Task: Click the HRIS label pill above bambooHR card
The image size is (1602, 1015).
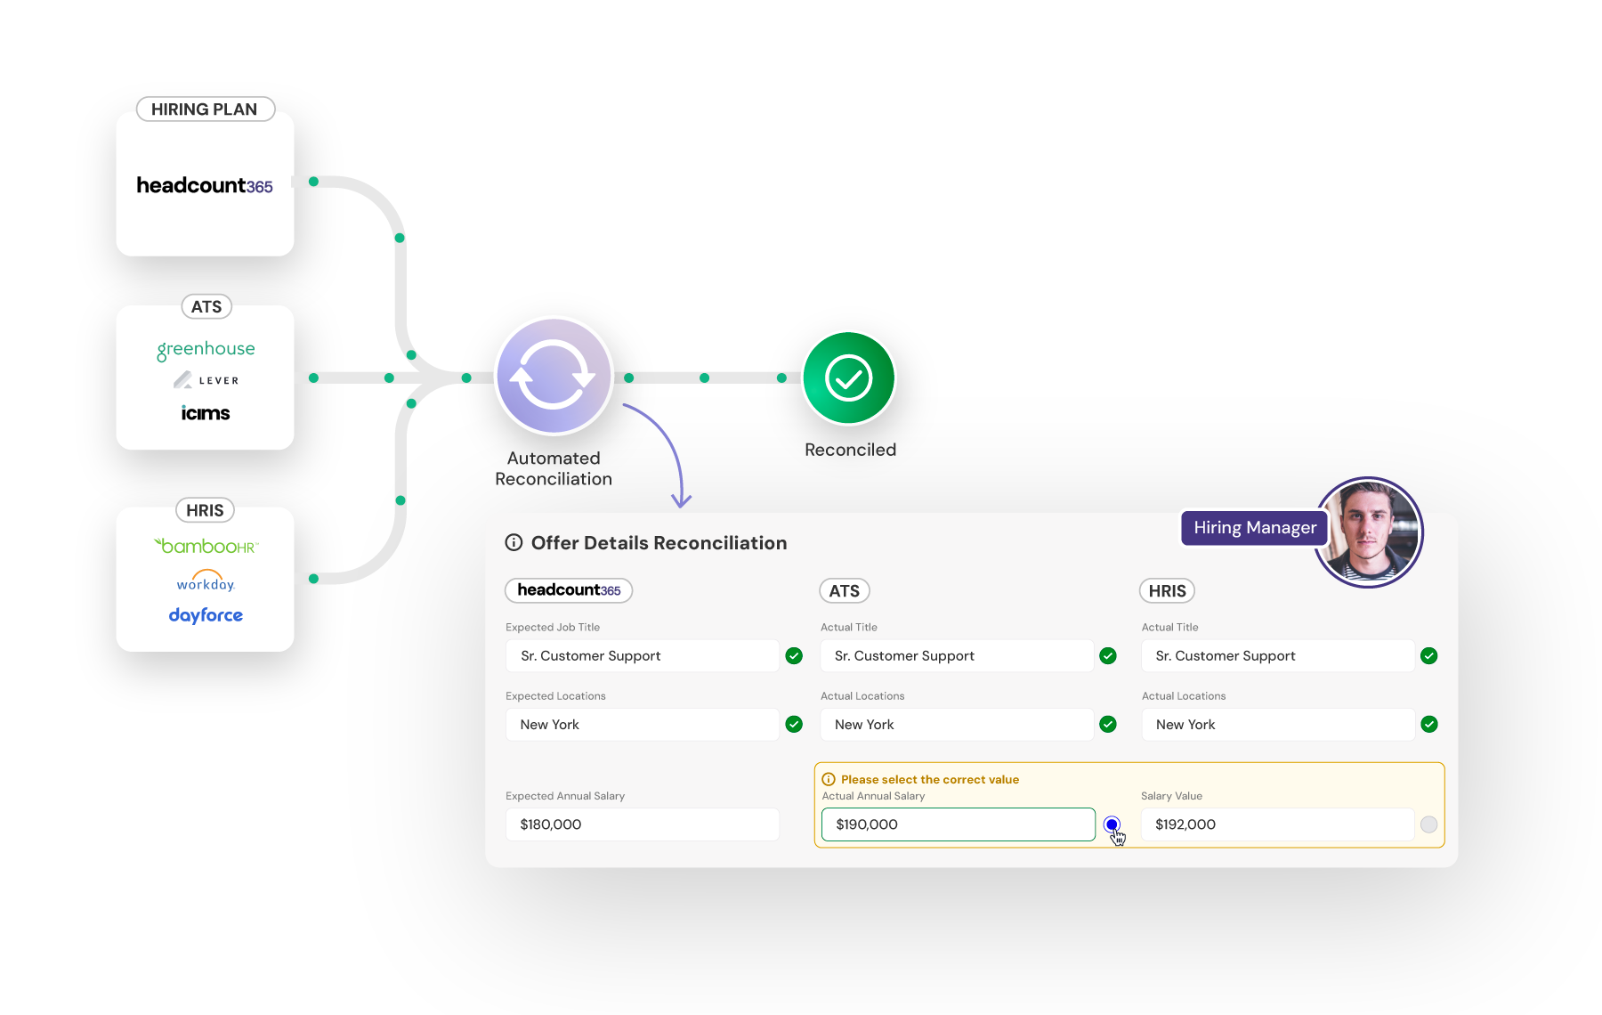Action: 206,510
